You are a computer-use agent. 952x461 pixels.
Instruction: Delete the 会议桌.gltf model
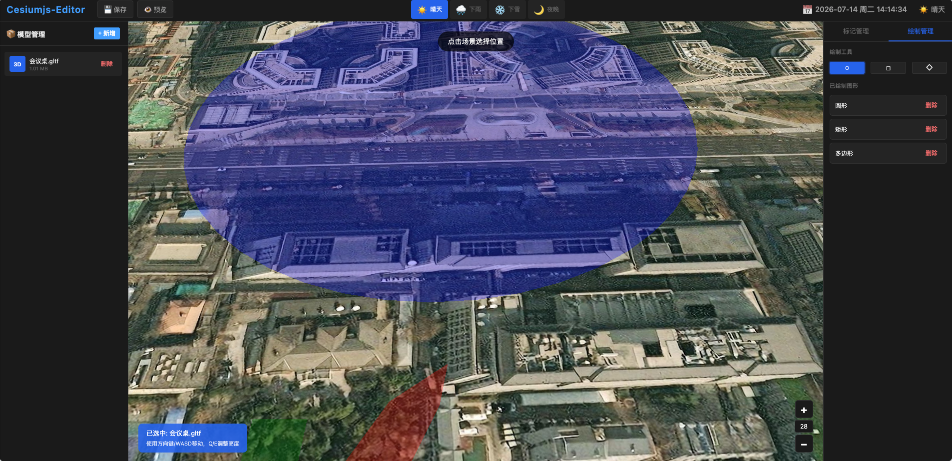[107, 64]
